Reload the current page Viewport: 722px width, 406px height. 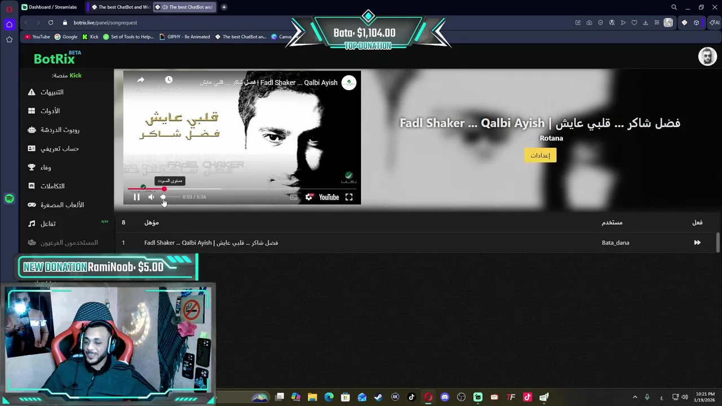coord(50,23)
